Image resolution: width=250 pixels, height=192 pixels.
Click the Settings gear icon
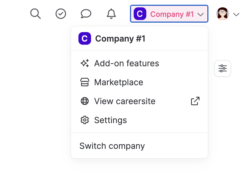(x=85, y=120)
